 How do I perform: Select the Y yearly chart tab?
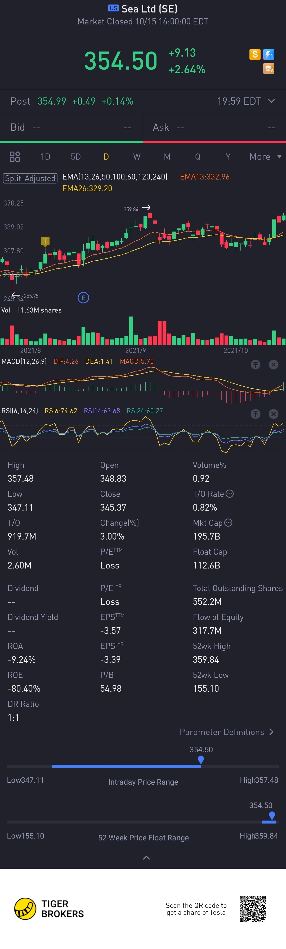tap(228, 157)
